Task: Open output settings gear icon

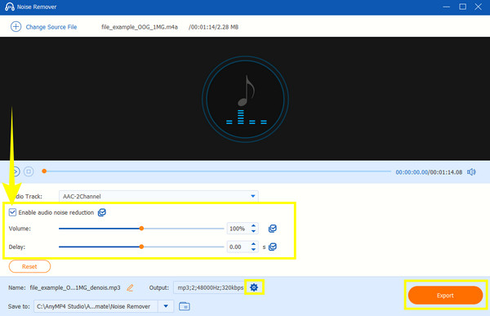Action: 254,287
